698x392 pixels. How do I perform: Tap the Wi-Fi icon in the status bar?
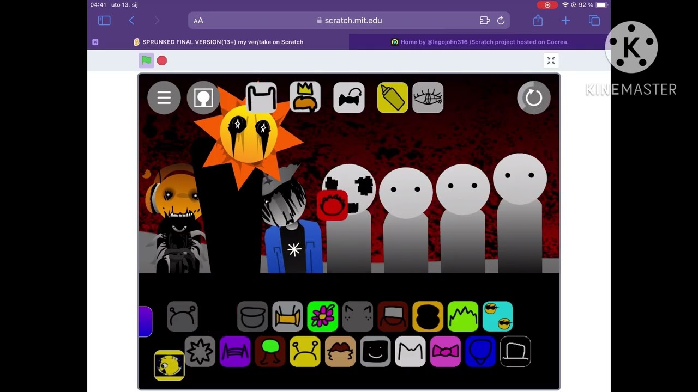[x=565, y=5]
